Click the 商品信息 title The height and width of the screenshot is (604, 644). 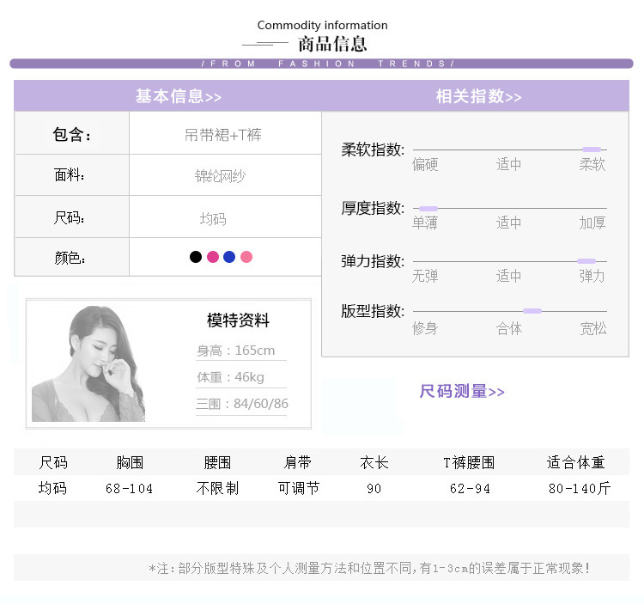pos(332,44)
